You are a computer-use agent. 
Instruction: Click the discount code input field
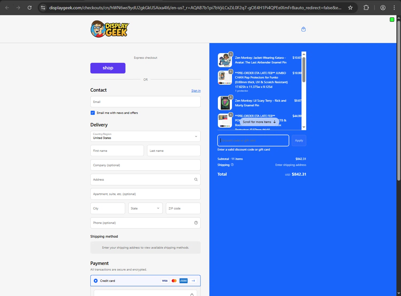[253, 140]
